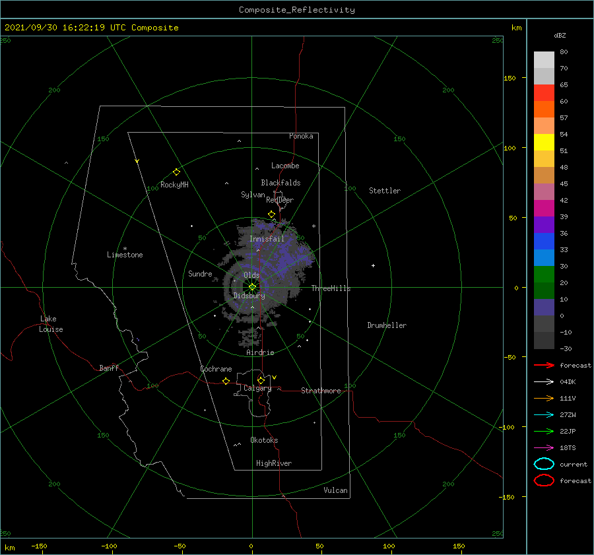Click the yellow diamond marker below Cochrane
Image resolution: width=594 pixels, height=555 pixels.
tap(226, 381)
